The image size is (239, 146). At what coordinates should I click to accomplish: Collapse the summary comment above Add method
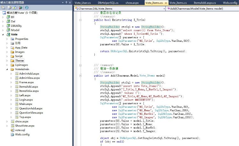[81, 65]
